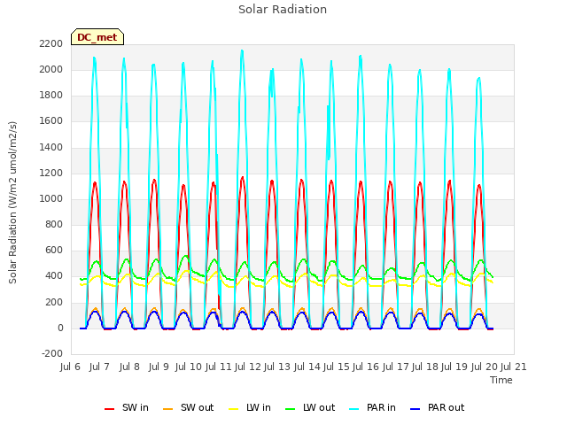The image size is (567, 425).
Task: Click the 'PAR in' legend label
Action: (x=381, y=407)
